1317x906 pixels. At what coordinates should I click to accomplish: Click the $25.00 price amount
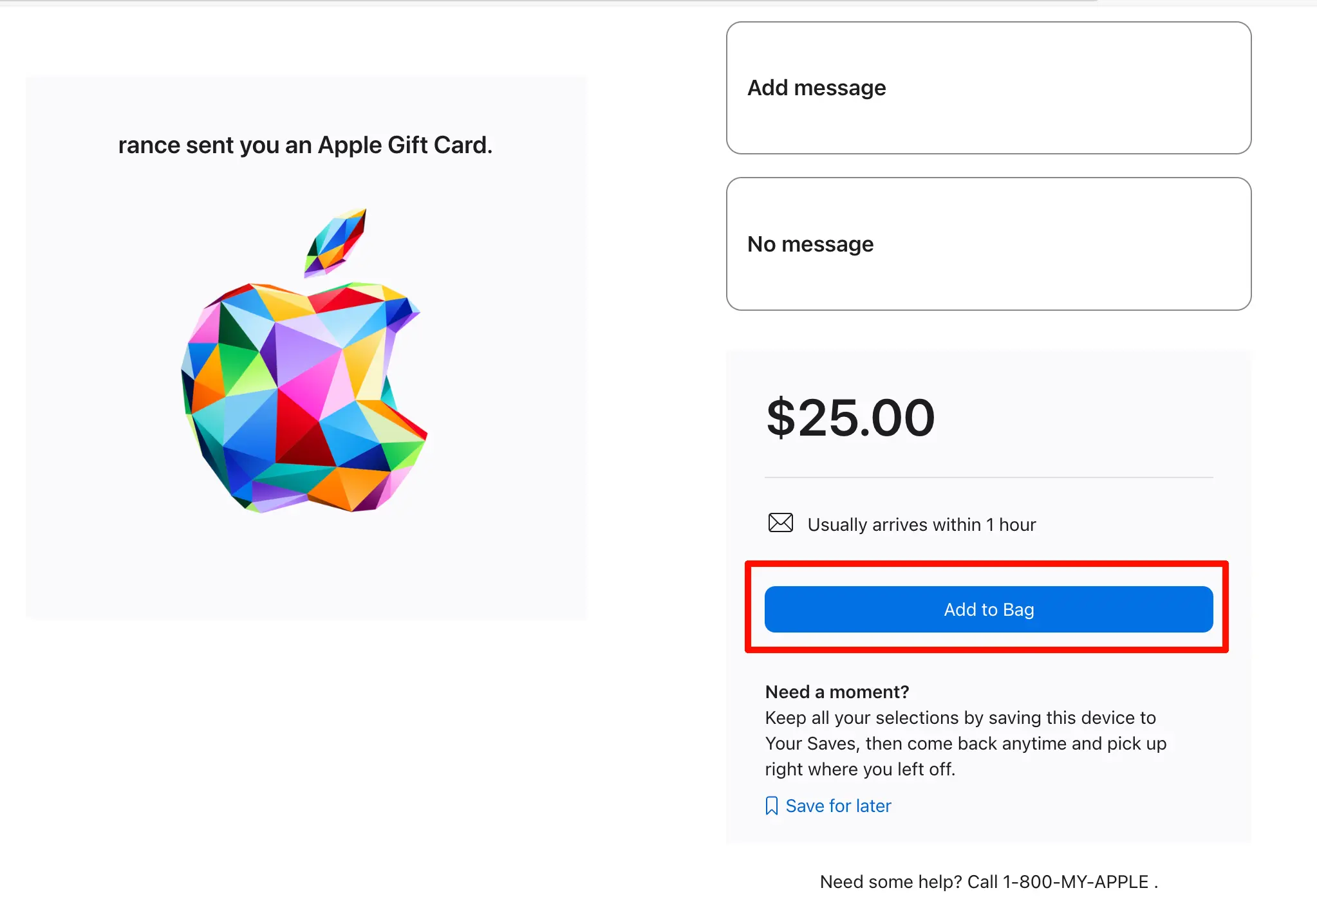click(x=850, y=418)
